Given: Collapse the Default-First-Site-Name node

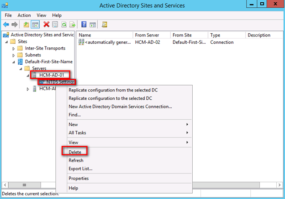Looking at the screenshot, I should tap(14, 62).
